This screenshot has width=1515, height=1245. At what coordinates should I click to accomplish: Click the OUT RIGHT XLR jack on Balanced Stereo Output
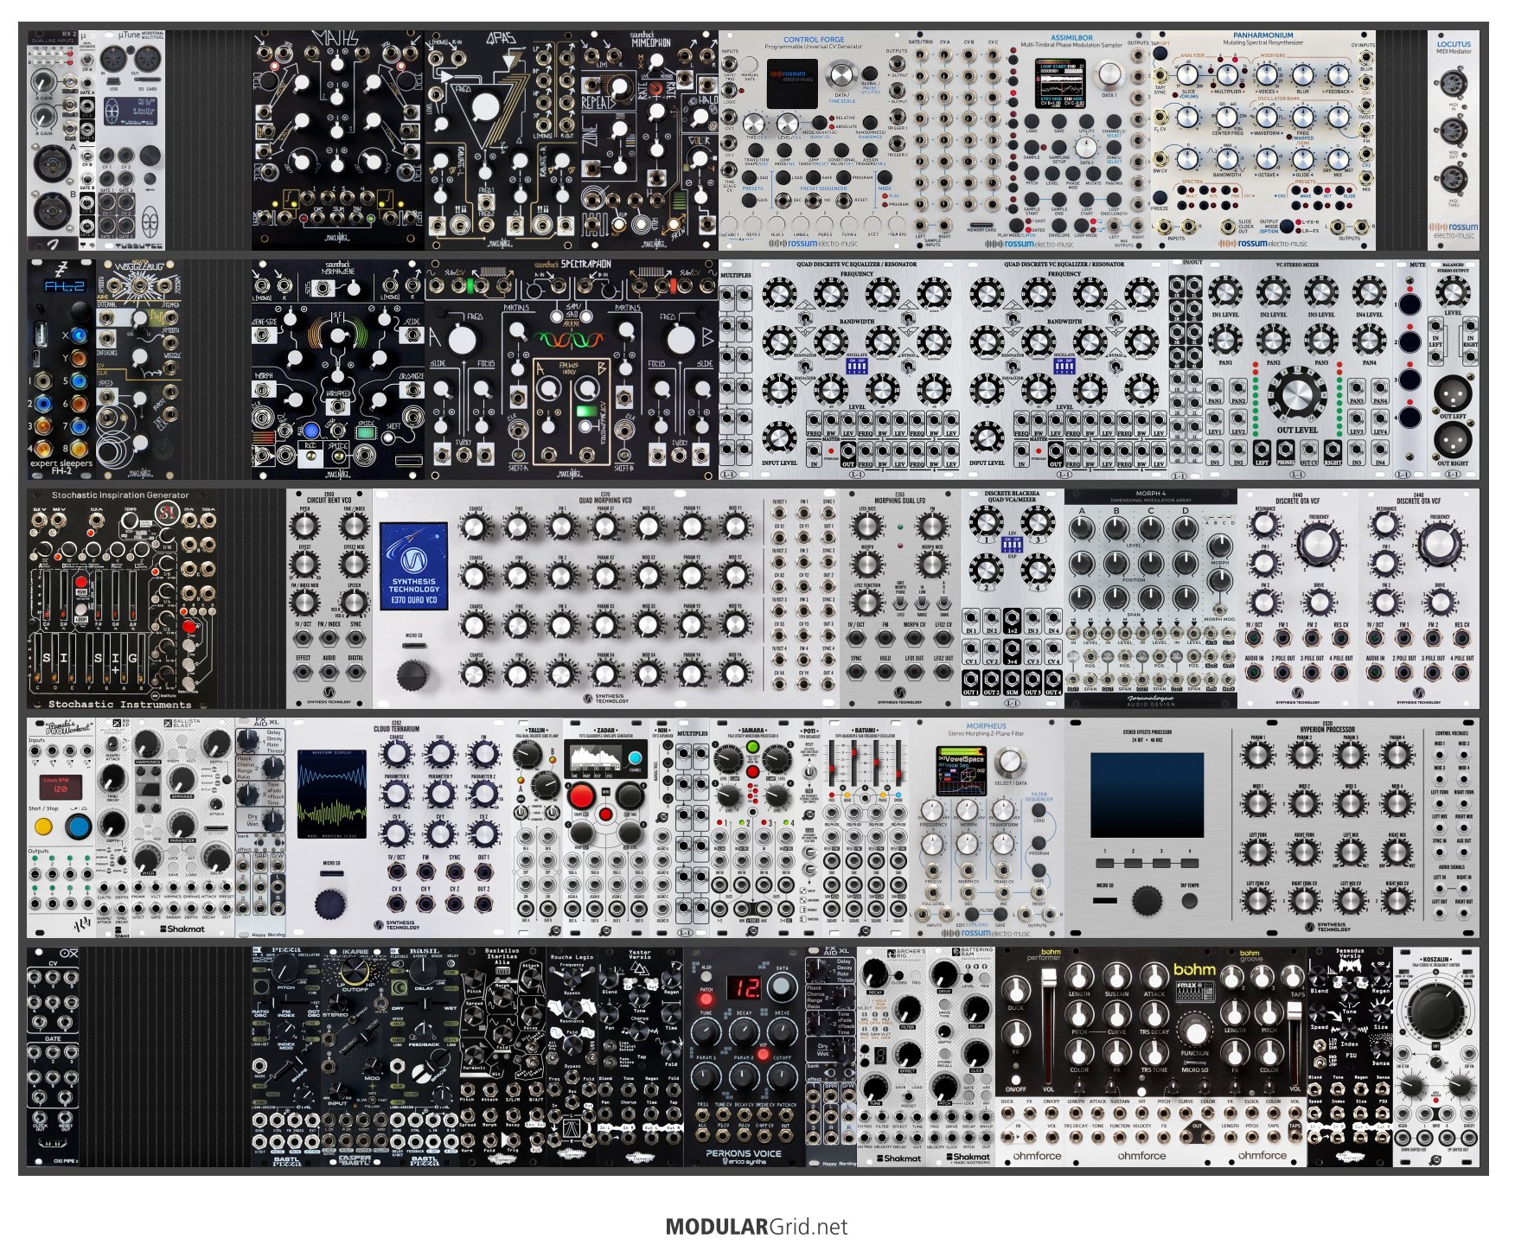(1453, 439)
